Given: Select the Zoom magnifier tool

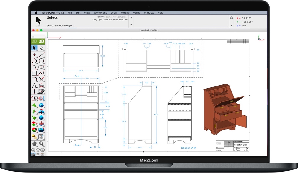Looking at the screenshot, I should click(41, 143).
